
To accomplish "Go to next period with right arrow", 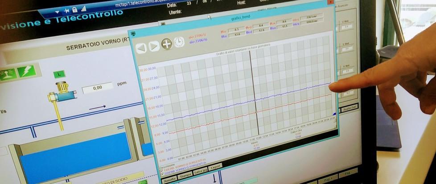I will [x=154, y=46].
